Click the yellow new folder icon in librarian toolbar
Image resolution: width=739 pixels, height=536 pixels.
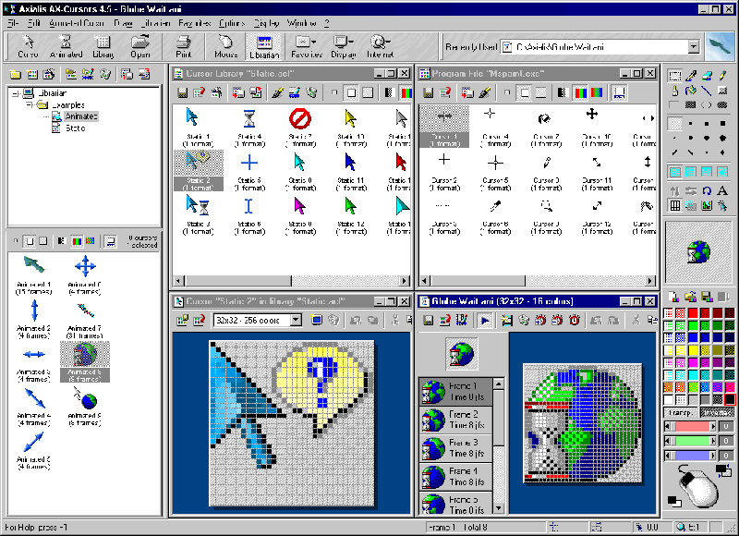coord(15,74)
